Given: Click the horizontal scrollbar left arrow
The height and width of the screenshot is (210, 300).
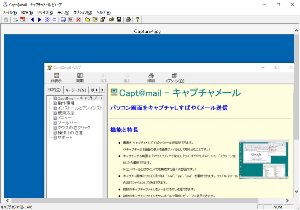Looking at the screenshot, I should pyautogui.click(x=7, y=201).
